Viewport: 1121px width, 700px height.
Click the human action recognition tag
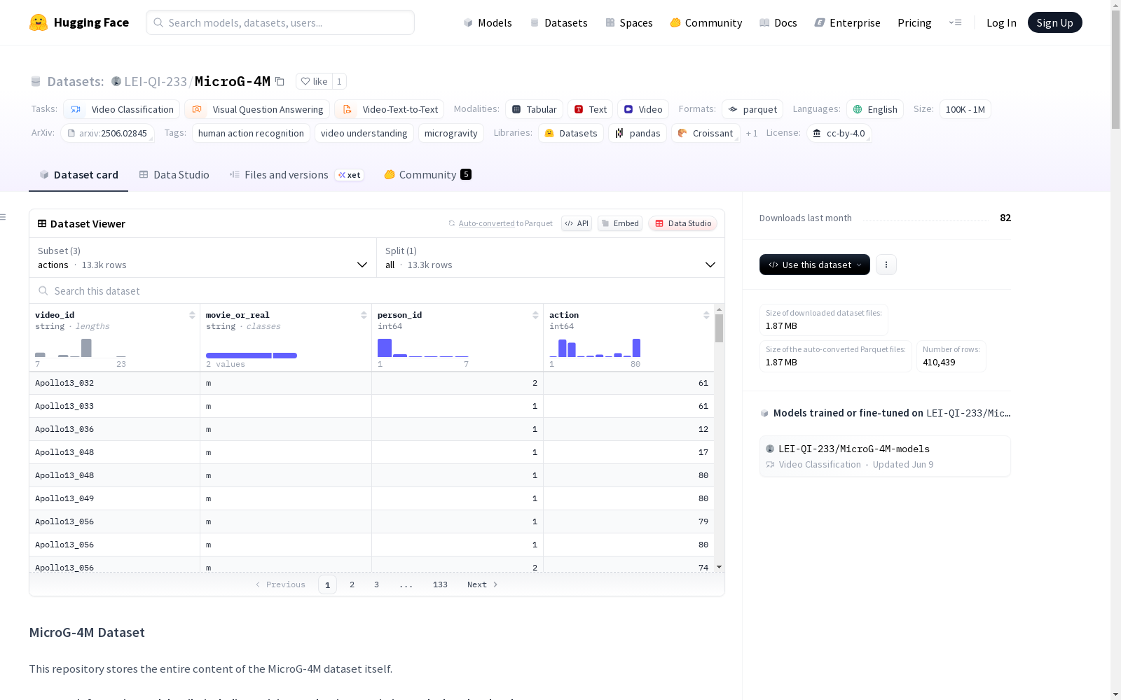[x=251, y=133]
